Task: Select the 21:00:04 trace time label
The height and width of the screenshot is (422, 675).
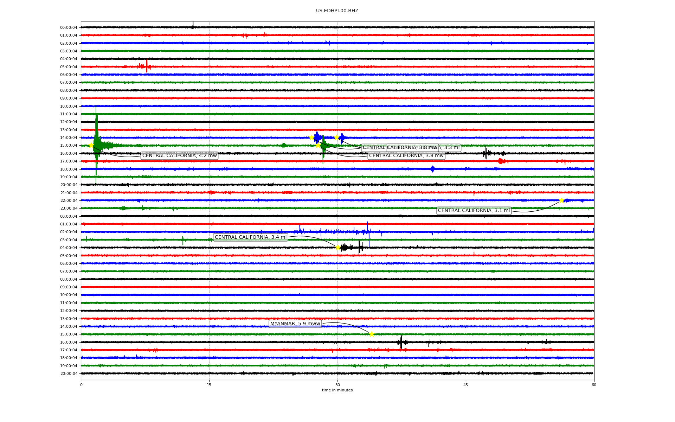Action: tap(69, 193)
